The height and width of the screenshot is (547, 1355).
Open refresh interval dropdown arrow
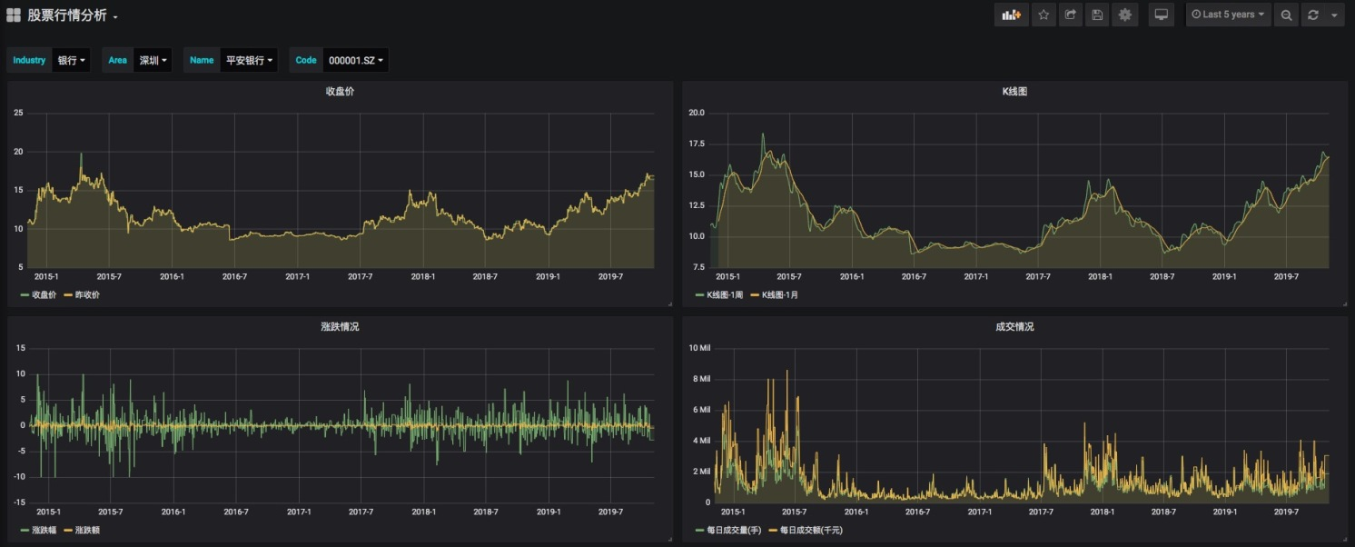(1334, 15)
